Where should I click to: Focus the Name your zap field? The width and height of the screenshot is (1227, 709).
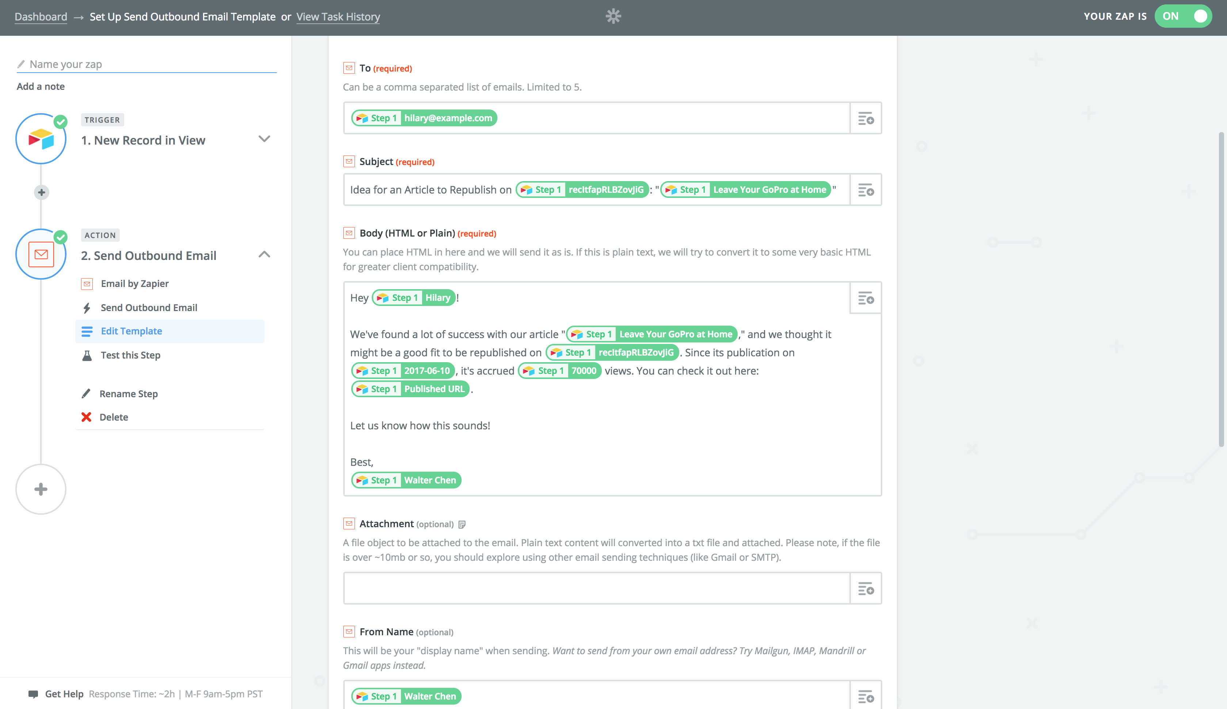pos(146,64)
